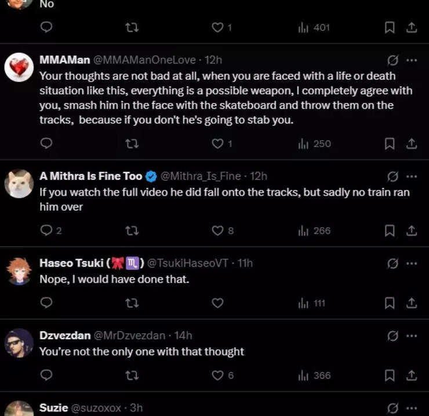
Task: Reply to MMAMan's tweet
Action: pos(48,143)
